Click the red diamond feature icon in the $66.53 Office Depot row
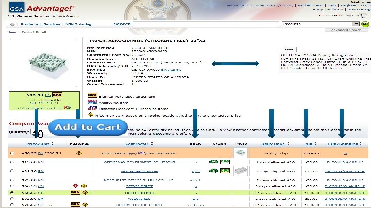Image resolution: width=371 pixels, height=208 pixels. coord(75,186)
